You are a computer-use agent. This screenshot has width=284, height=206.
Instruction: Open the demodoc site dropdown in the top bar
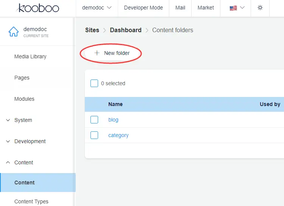97,8
